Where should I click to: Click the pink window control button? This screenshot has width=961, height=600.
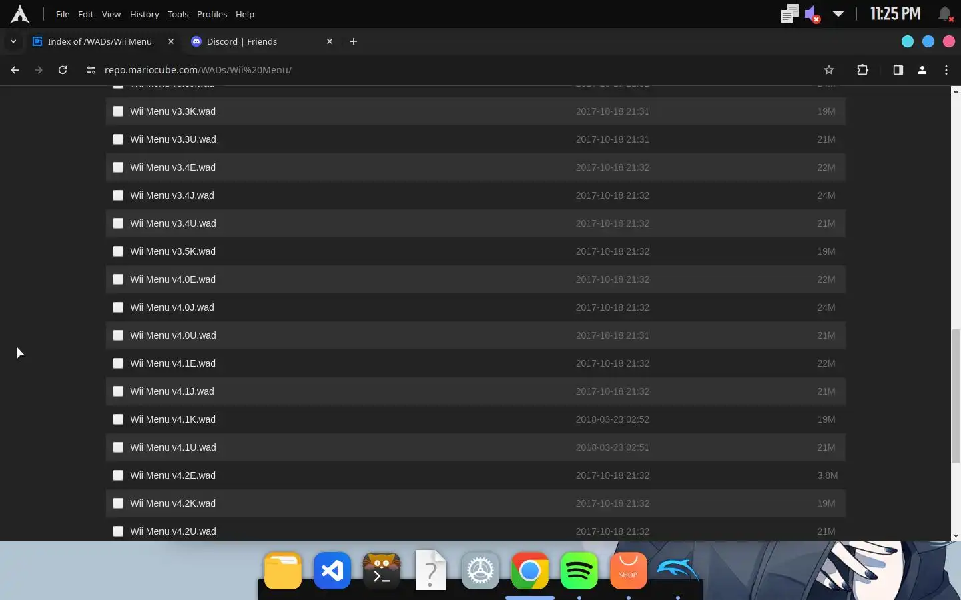pyautogui.click(x=949, y=41)
